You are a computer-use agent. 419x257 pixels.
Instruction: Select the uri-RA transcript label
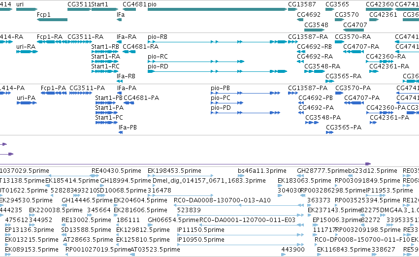(26, 47)
